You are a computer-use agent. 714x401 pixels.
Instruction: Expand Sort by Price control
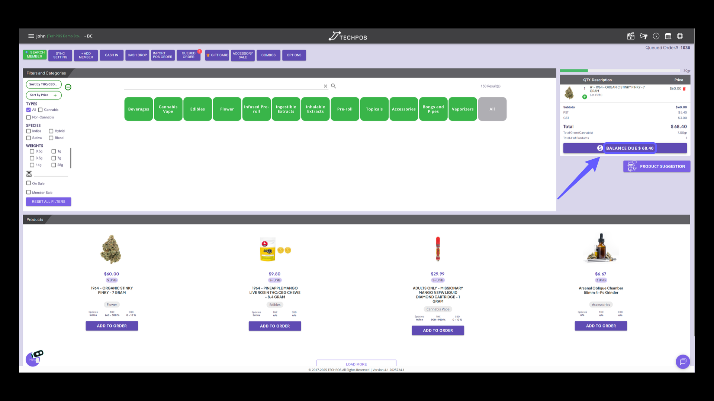[x=44, y=95]
